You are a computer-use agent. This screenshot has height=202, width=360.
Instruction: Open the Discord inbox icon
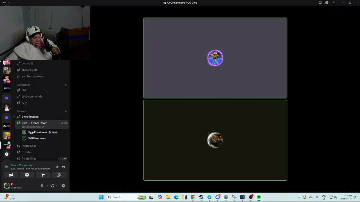[320, 3]
